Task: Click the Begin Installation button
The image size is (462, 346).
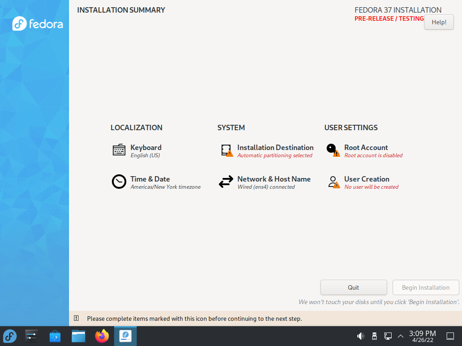Action: click(x=426, y=287)
